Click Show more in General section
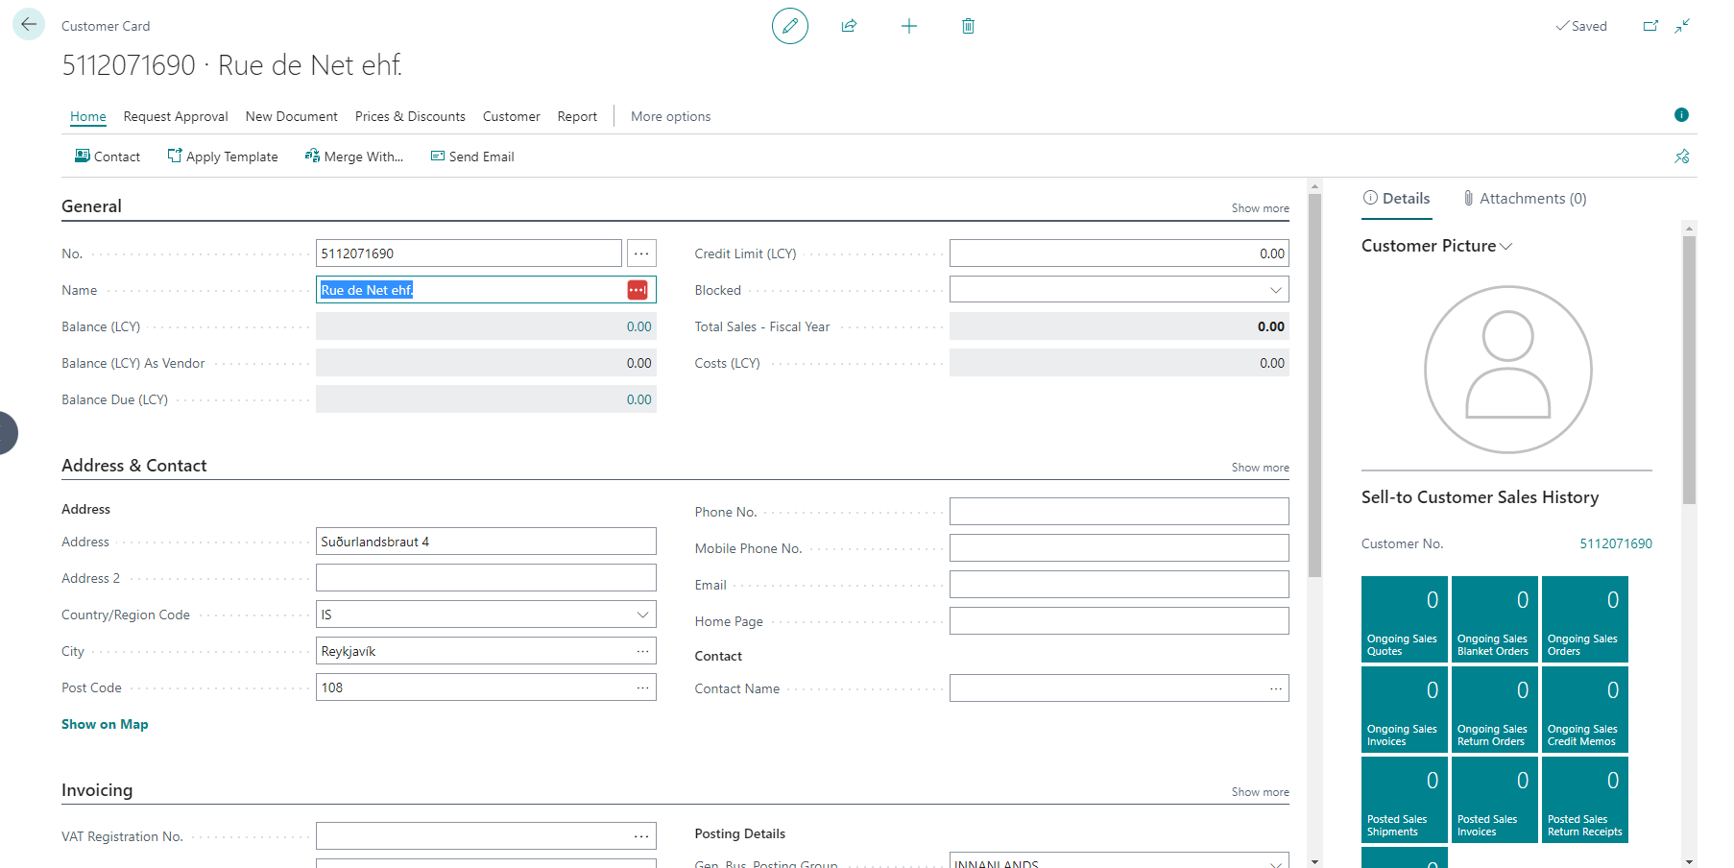 [1260, 208]
